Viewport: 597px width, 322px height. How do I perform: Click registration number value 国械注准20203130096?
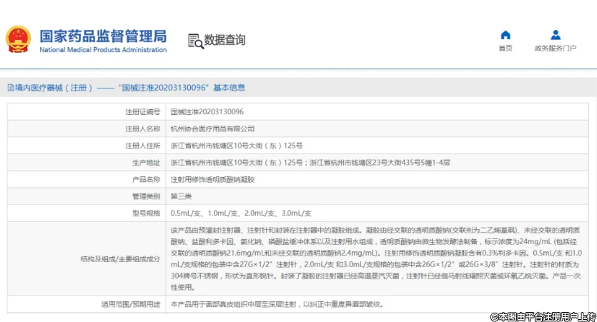pyautogui.click(x=207, y=112)
